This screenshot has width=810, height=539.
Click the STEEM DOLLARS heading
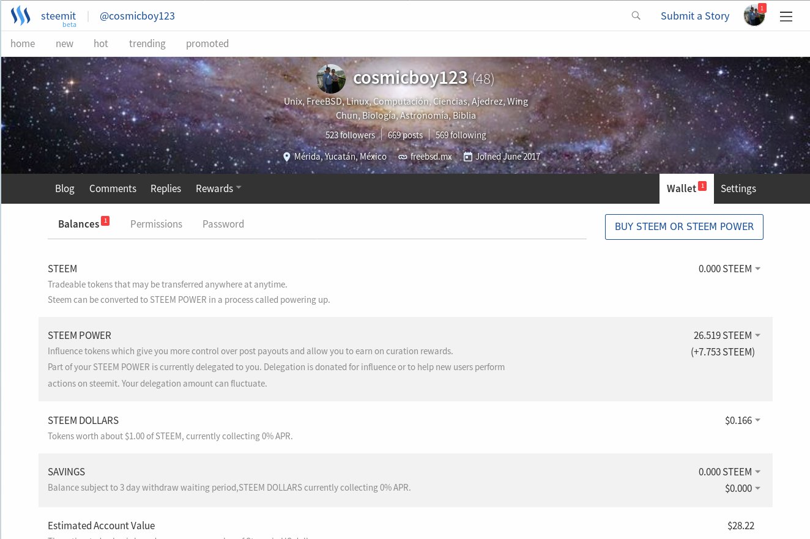pyautogui.click(x=83, y=420)
